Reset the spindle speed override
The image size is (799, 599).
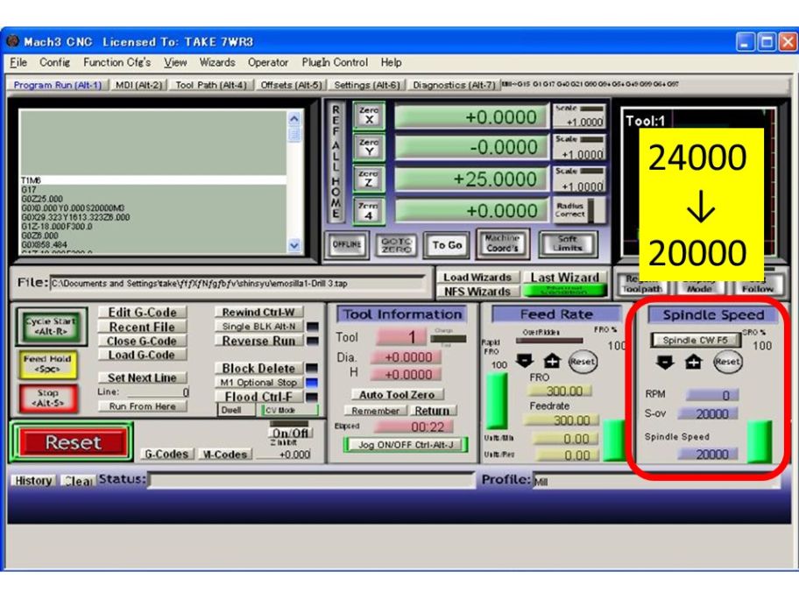click(x=727, y=362)
